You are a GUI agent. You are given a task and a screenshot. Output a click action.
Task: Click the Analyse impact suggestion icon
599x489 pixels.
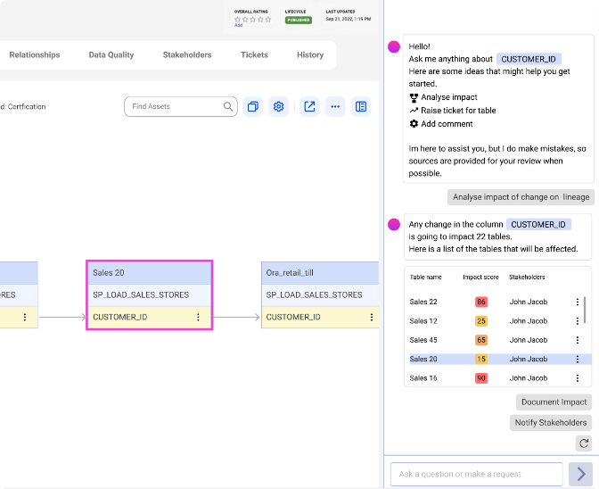coord(414,97)
